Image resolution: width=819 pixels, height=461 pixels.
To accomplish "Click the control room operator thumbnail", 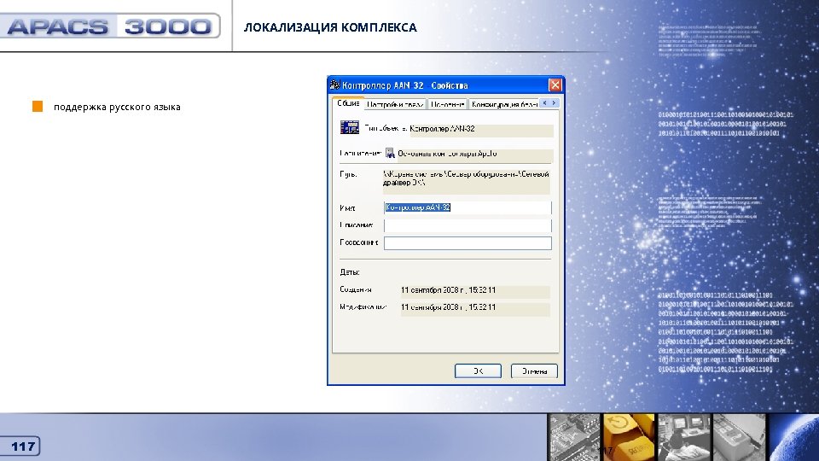I will [x=684, y=437].
